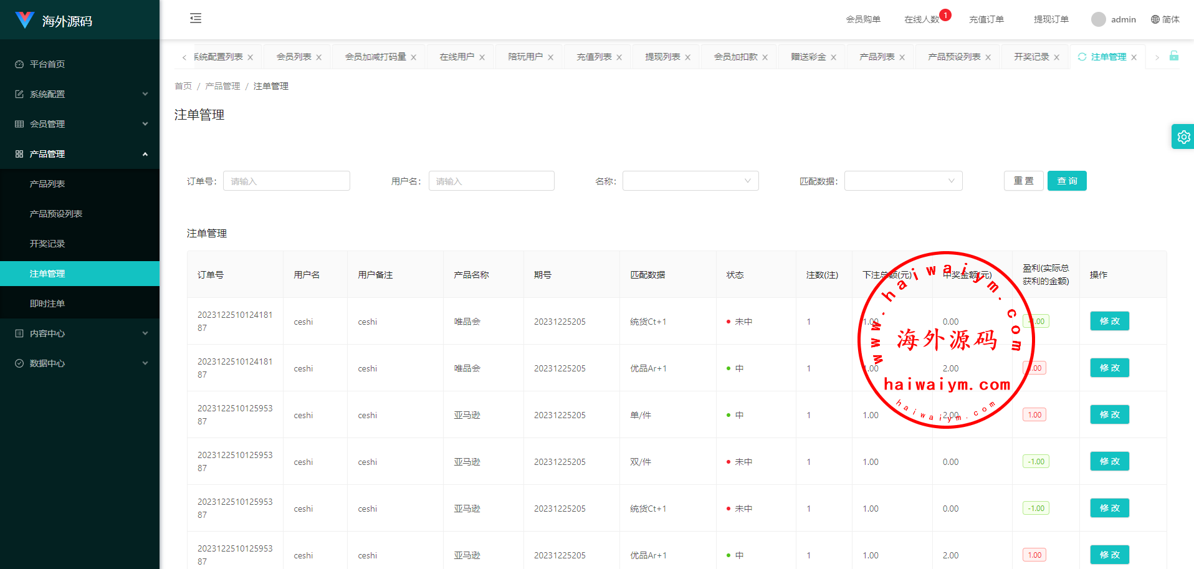The height and width of the screenshot is (569, 1194).
Task: Click the admin avatar icon
Action: click(x=1098, y=19)
